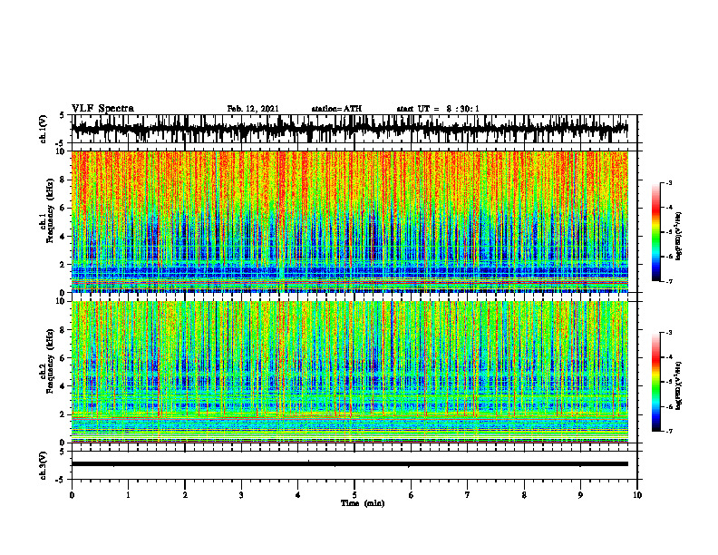Click the "ch.3(V)" axis label

click(x=44, y=466)
